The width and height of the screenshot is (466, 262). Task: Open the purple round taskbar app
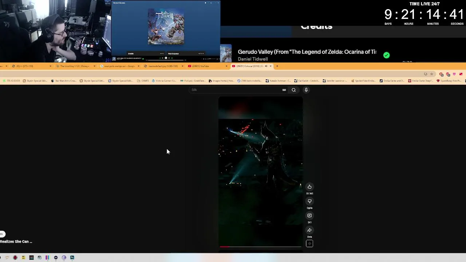[64, 258]
